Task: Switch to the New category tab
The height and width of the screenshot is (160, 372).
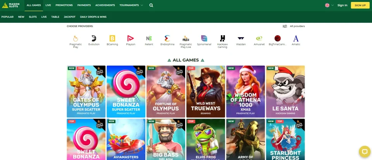Action: pyautogui.click(x=21, y=17)
